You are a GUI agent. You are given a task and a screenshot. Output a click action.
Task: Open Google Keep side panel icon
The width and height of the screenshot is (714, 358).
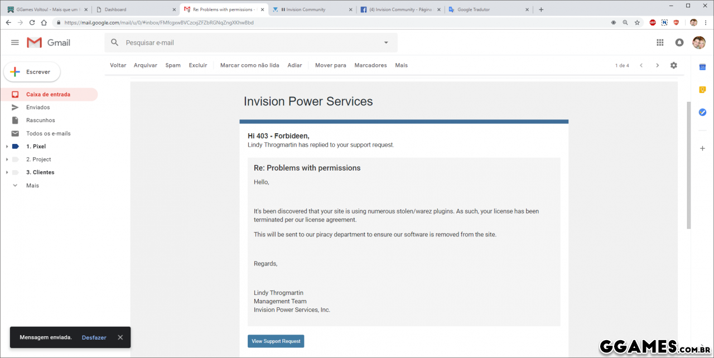[702, 90]
